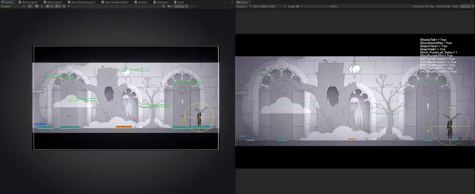Open Scene panel three-dot options menu
Screen dimensions: 475x194
(x=232, y=2)
